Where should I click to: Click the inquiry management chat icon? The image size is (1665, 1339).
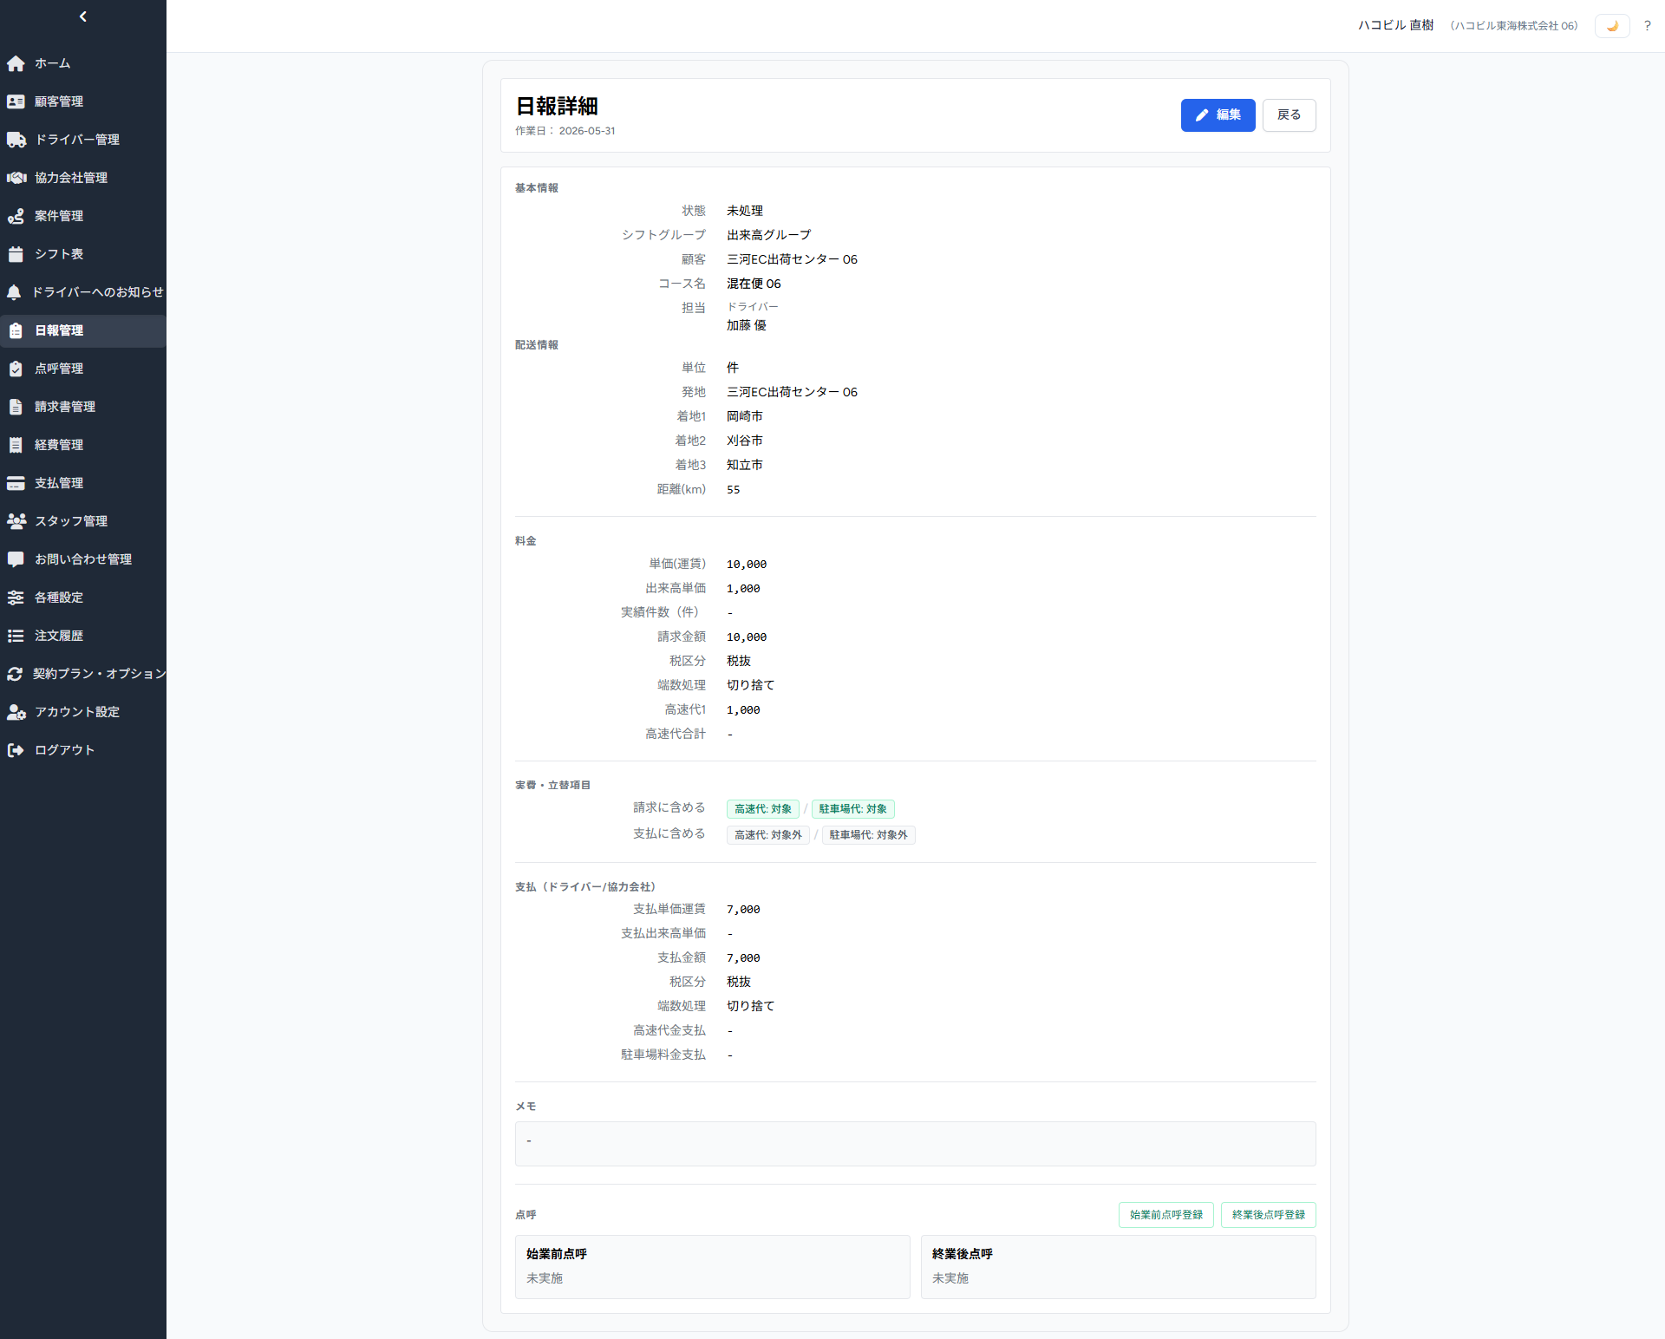click(16, 559)
